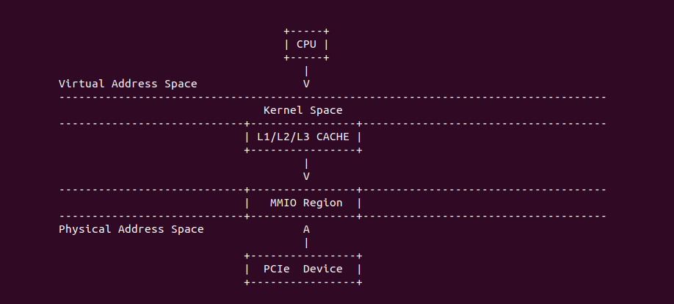The image size is (674, 304).
Task: Click the bottom border of the CACHE box
Action: pos(302,150)
